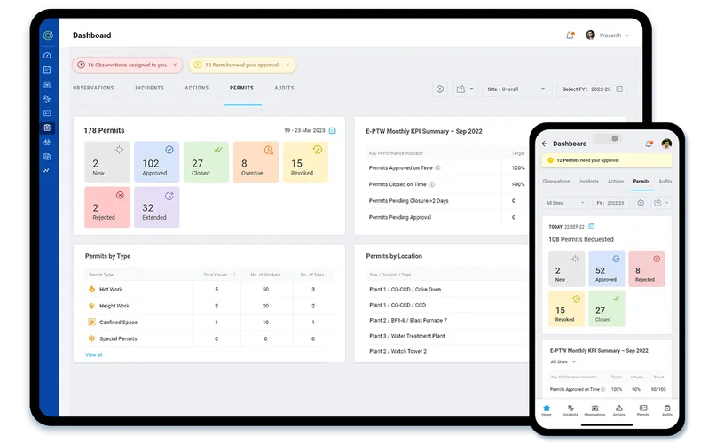716x443 pixels.
Task: Select the 102 Approved blue permit tile
Action: pyautogui.click(x=157, y=161)
